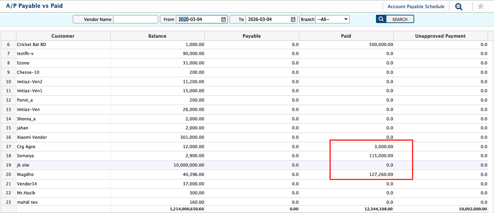Open the To date calendar picker icon

pyautogui.click(x=293, y=20)
